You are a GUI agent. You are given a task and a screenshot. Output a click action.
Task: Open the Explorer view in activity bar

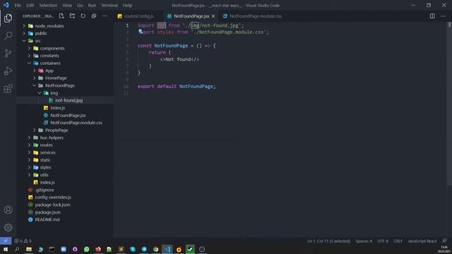tap(8, 18)
